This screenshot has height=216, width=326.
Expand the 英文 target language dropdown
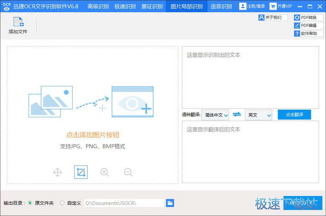(258, 115)
